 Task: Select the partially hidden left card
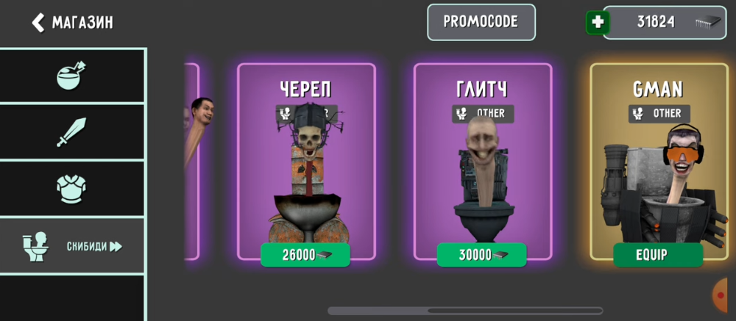(x=192, y=162)
